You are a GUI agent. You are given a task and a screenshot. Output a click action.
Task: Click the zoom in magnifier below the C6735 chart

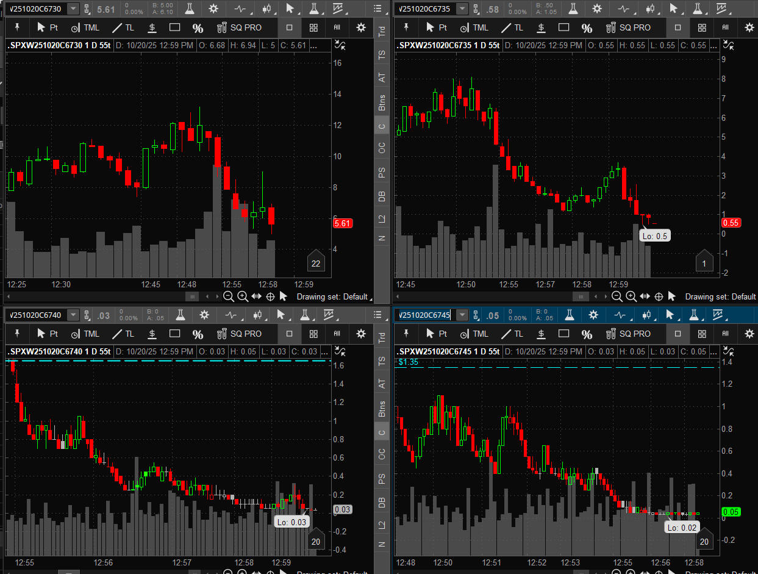point(631,296)
